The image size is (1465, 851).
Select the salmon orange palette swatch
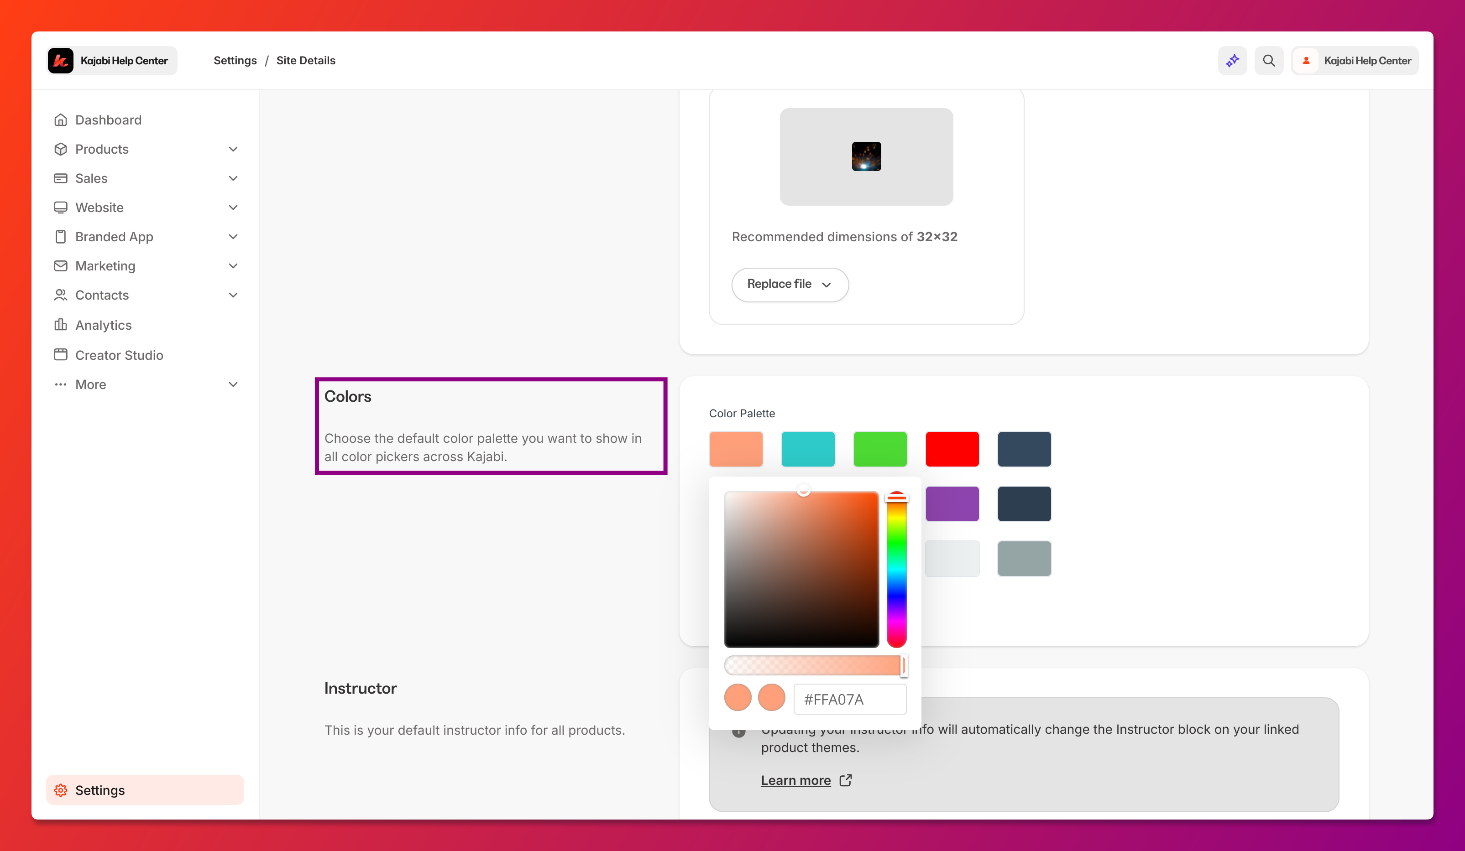click(x=736, y=449)
